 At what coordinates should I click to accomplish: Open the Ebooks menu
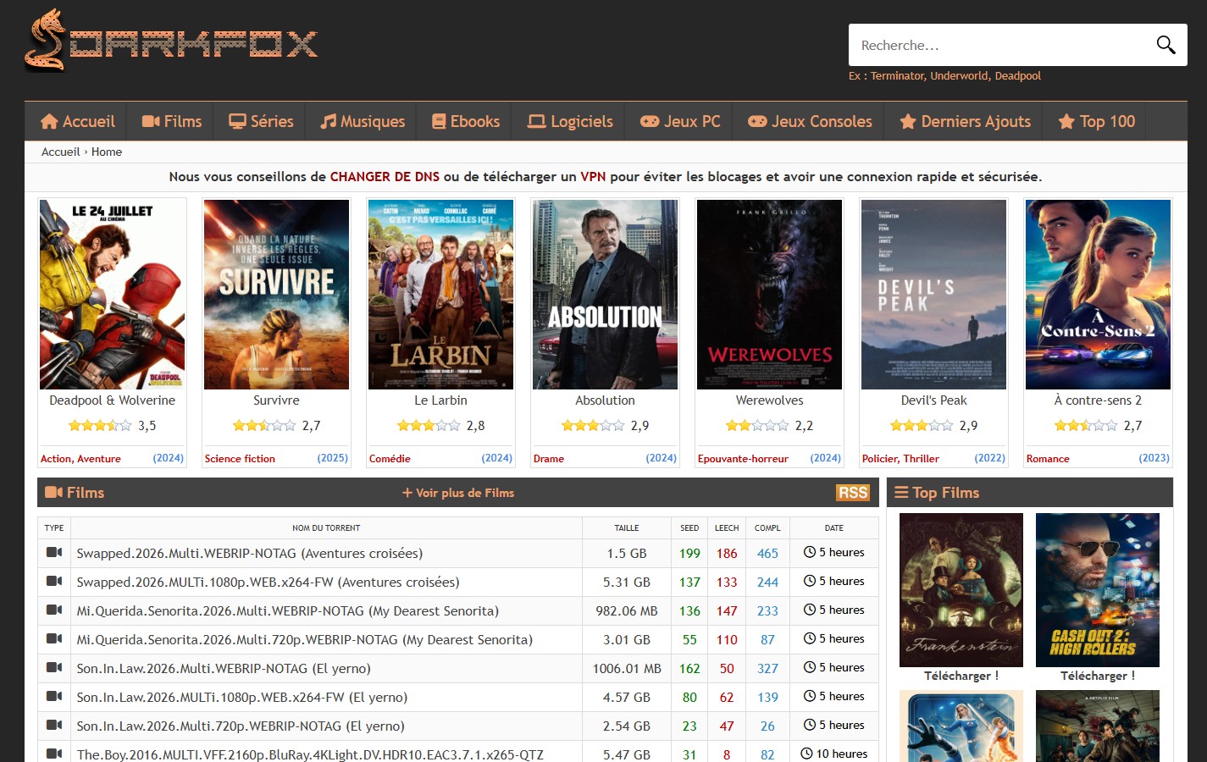pos(466,121)
